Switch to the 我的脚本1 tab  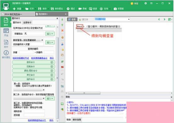(x=52, y=14)
